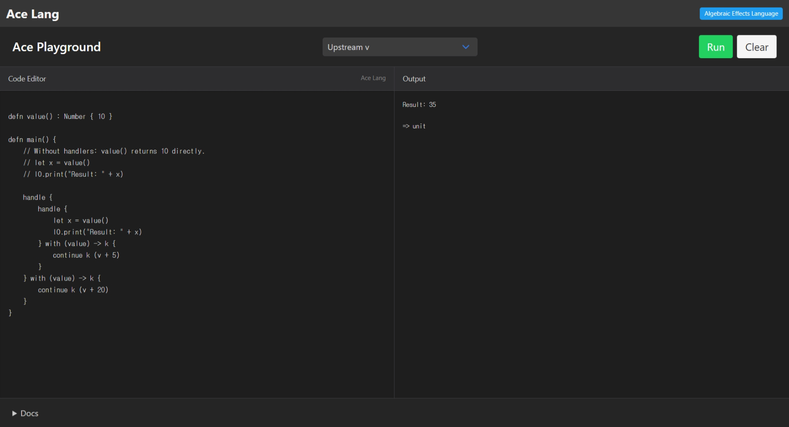Click the 'Result: 35' output line
789x427 pixels.
click(419, 105)
